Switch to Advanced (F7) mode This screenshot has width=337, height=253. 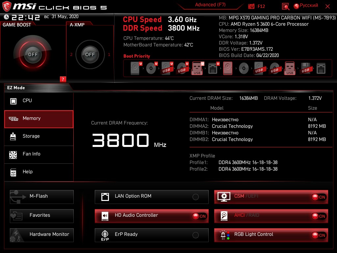(210, 5)
